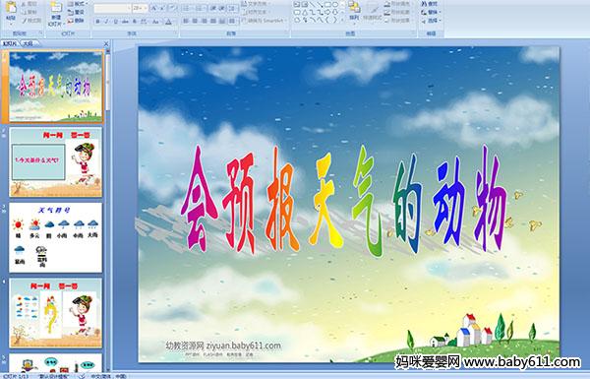This screenshot has width=590, height=379.
Task: Open the Font group dialog launcher
Action: (x=175, y=33)
